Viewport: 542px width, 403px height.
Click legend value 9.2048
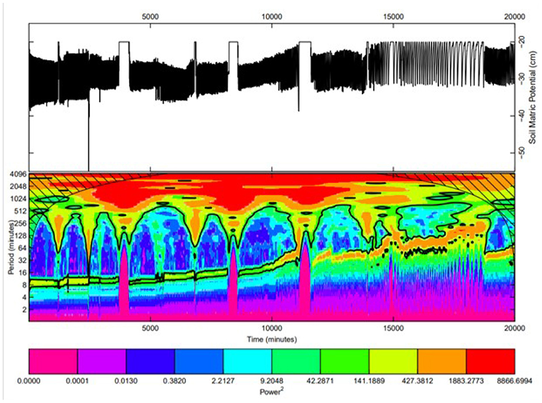click(x=272, y=382)
